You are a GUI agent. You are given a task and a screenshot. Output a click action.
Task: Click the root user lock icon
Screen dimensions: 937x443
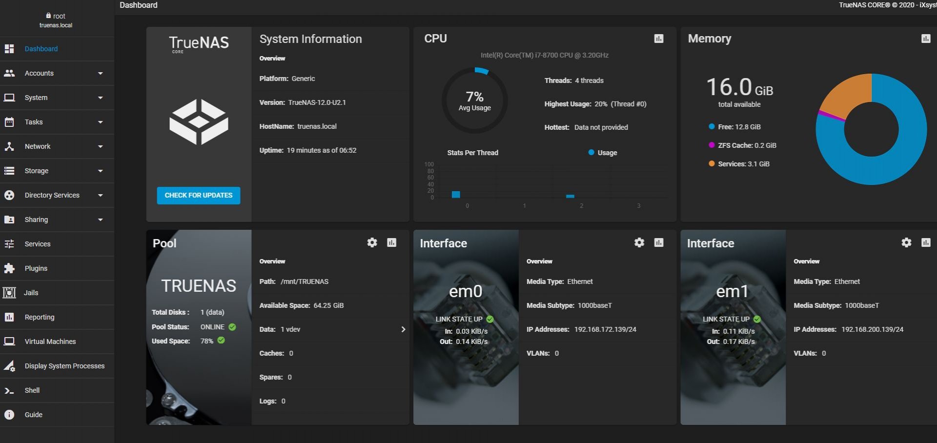point(48,16)
